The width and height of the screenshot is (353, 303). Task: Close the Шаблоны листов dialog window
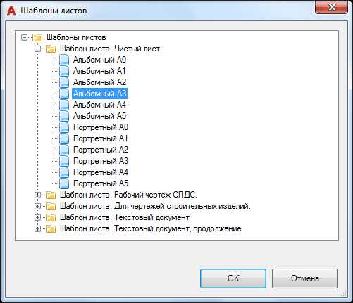pos(332,8)
